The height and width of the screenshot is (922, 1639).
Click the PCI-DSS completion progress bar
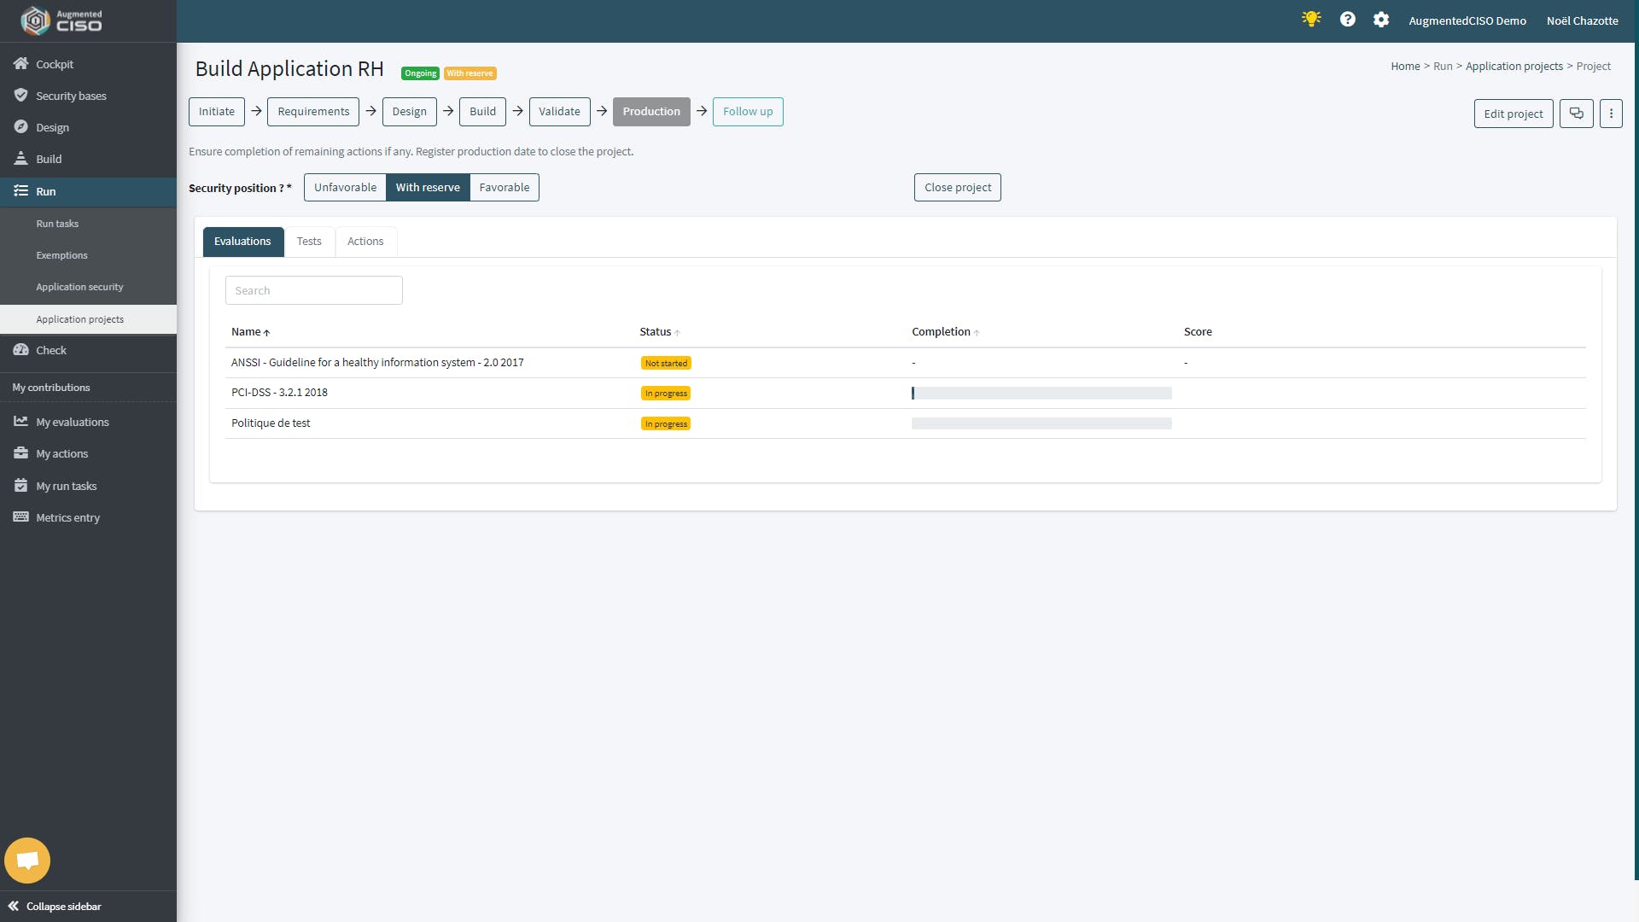coord(1041,393)
